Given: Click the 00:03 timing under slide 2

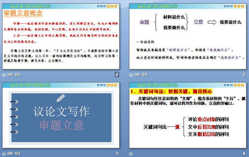Looking at the screenshot, I should [x=141, y=75].
